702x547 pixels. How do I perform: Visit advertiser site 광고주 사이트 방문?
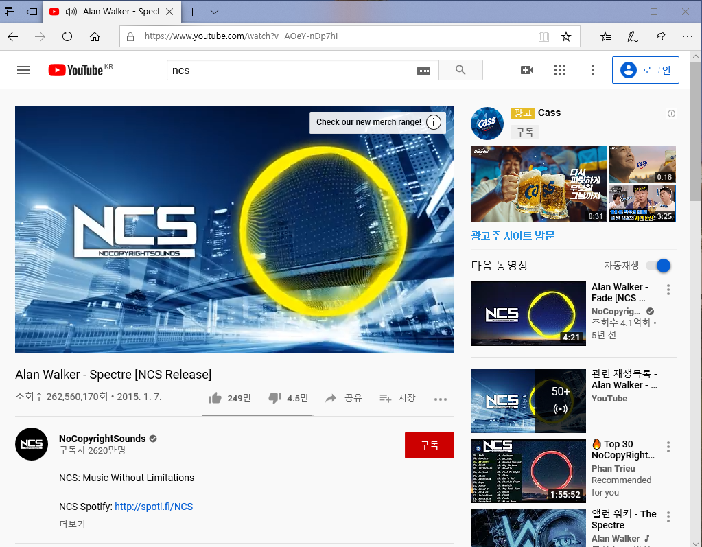(513, 235)
